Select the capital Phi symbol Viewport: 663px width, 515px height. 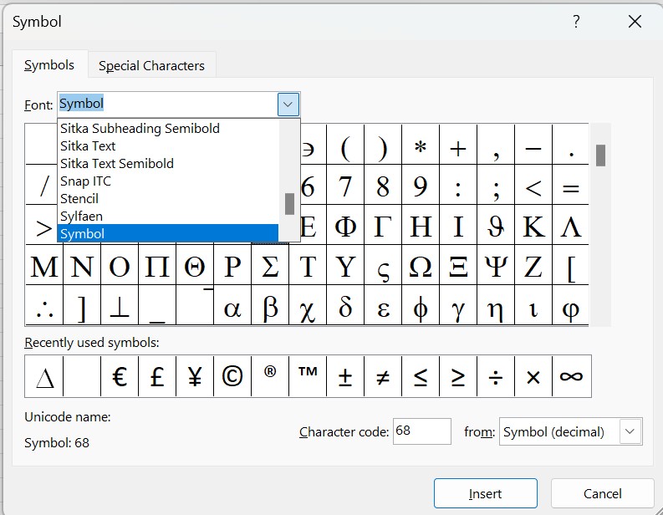point(345,225)
